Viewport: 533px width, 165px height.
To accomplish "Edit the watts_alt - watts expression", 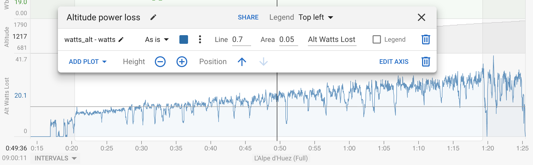I will (121, 39).
